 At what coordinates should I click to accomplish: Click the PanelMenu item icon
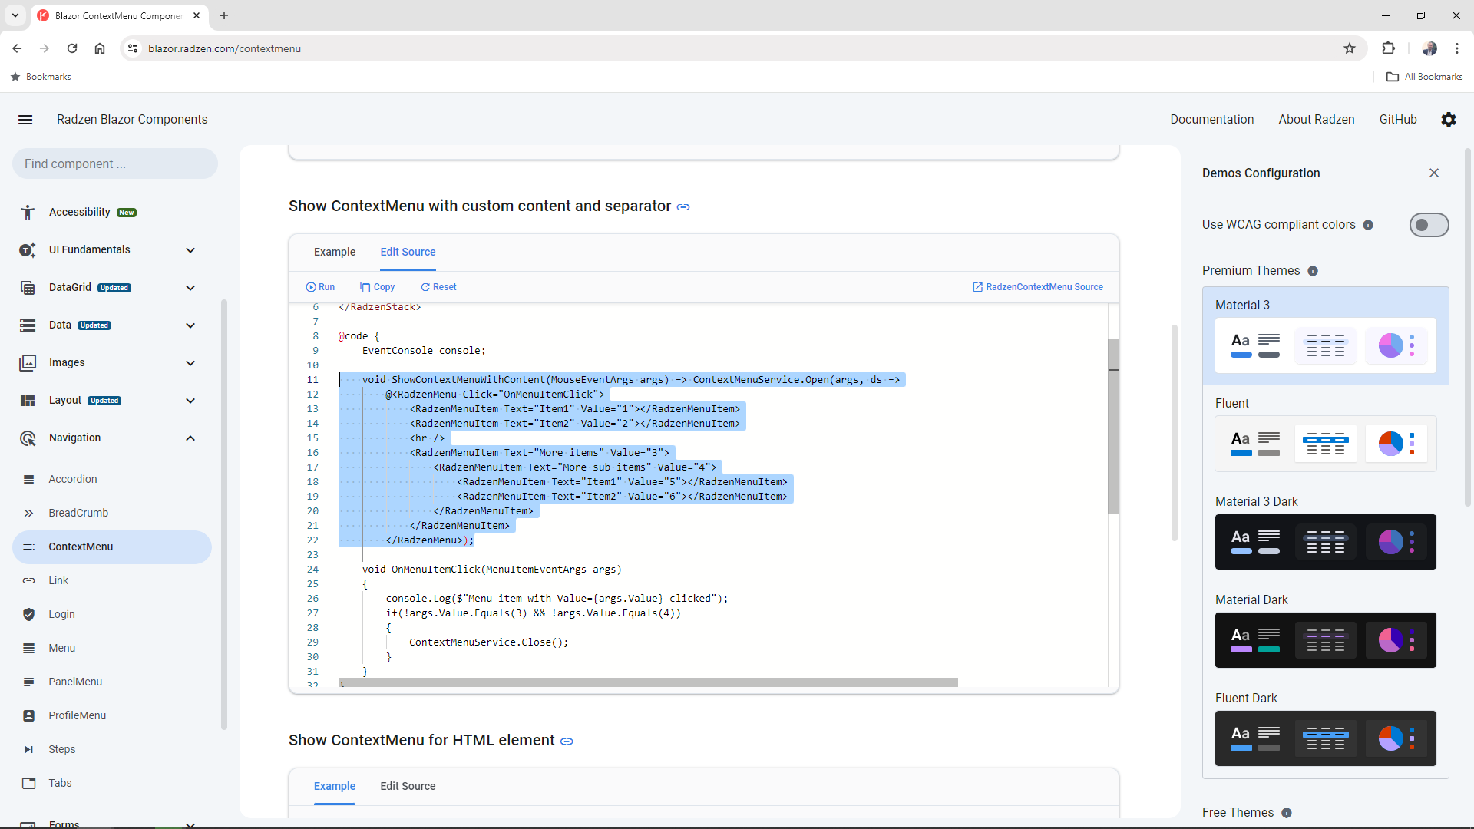point(28,682)
